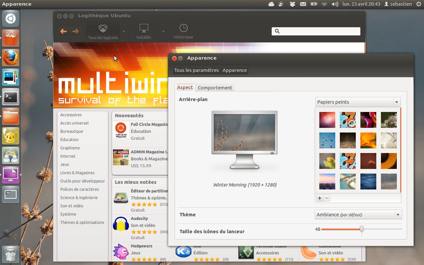Switch to the Comportement tab
Viewport: 424px width, 265px height.
point(215,88)
